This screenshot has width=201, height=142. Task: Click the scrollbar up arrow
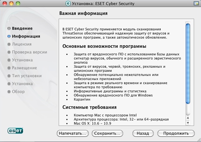click(x=188, y=118)
